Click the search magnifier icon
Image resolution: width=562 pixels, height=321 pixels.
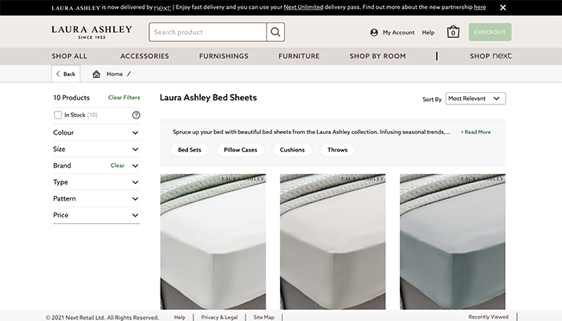pyautogui.click(x=275, y=32)
